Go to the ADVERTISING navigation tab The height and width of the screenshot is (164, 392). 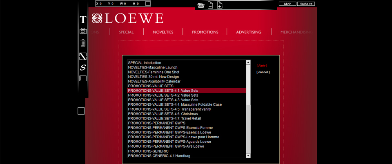(249, 32)
